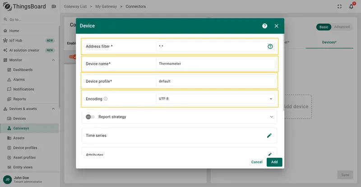Click the Add device box

coord(297,106)
